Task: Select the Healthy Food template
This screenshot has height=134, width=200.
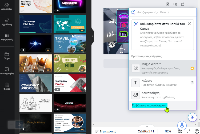Action: pyautogui.click(x=70, y=63)
